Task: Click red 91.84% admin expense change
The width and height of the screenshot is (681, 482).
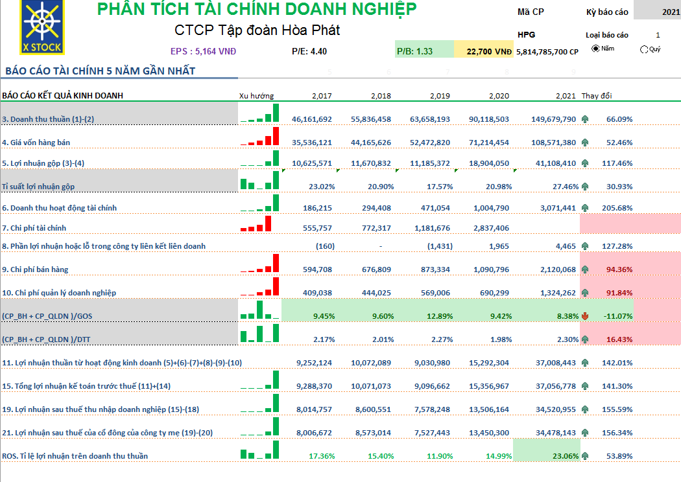Action: click(619, 293)
